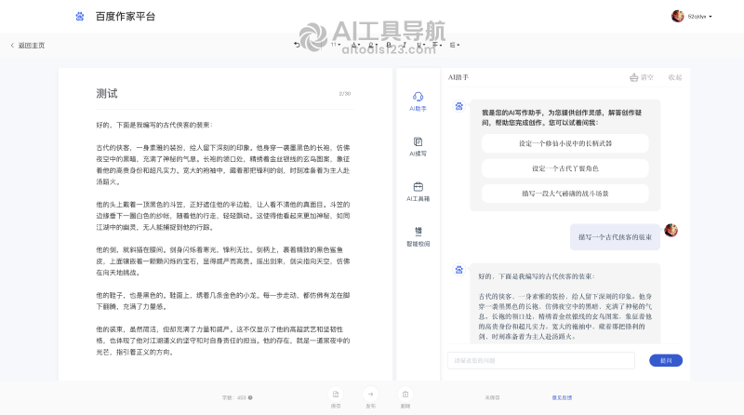Screen dimensions: 744x415
Task: Click 返回主页 back link
Action: click(28, 46)
